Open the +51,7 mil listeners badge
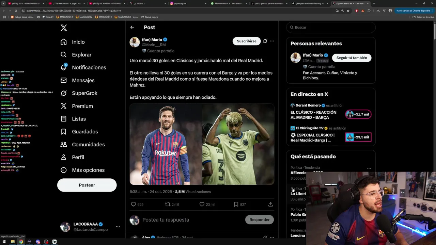Image resolution: width=436 pixels, height=245 pixels. coord(358,115)
